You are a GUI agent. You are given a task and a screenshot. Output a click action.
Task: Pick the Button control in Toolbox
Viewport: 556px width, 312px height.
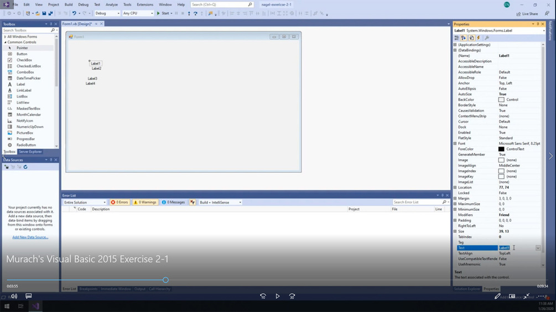[22, 54]
